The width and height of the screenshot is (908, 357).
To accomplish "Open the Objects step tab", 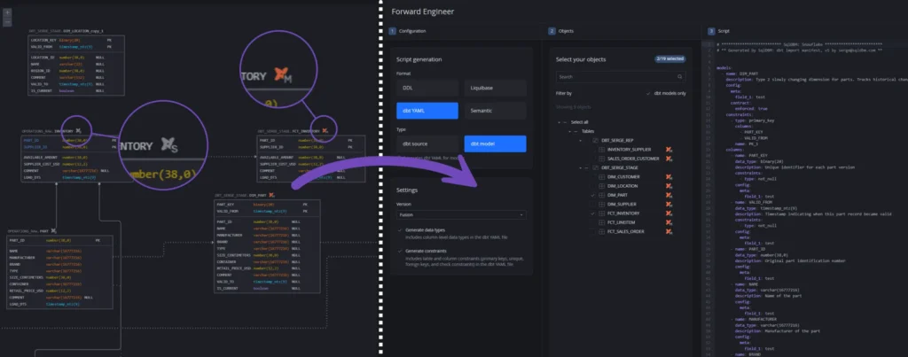I will click(561, 31).
